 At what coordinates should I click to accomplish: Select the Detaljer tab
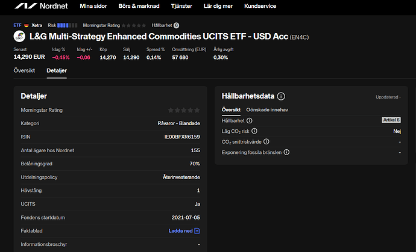click(57, 71)
